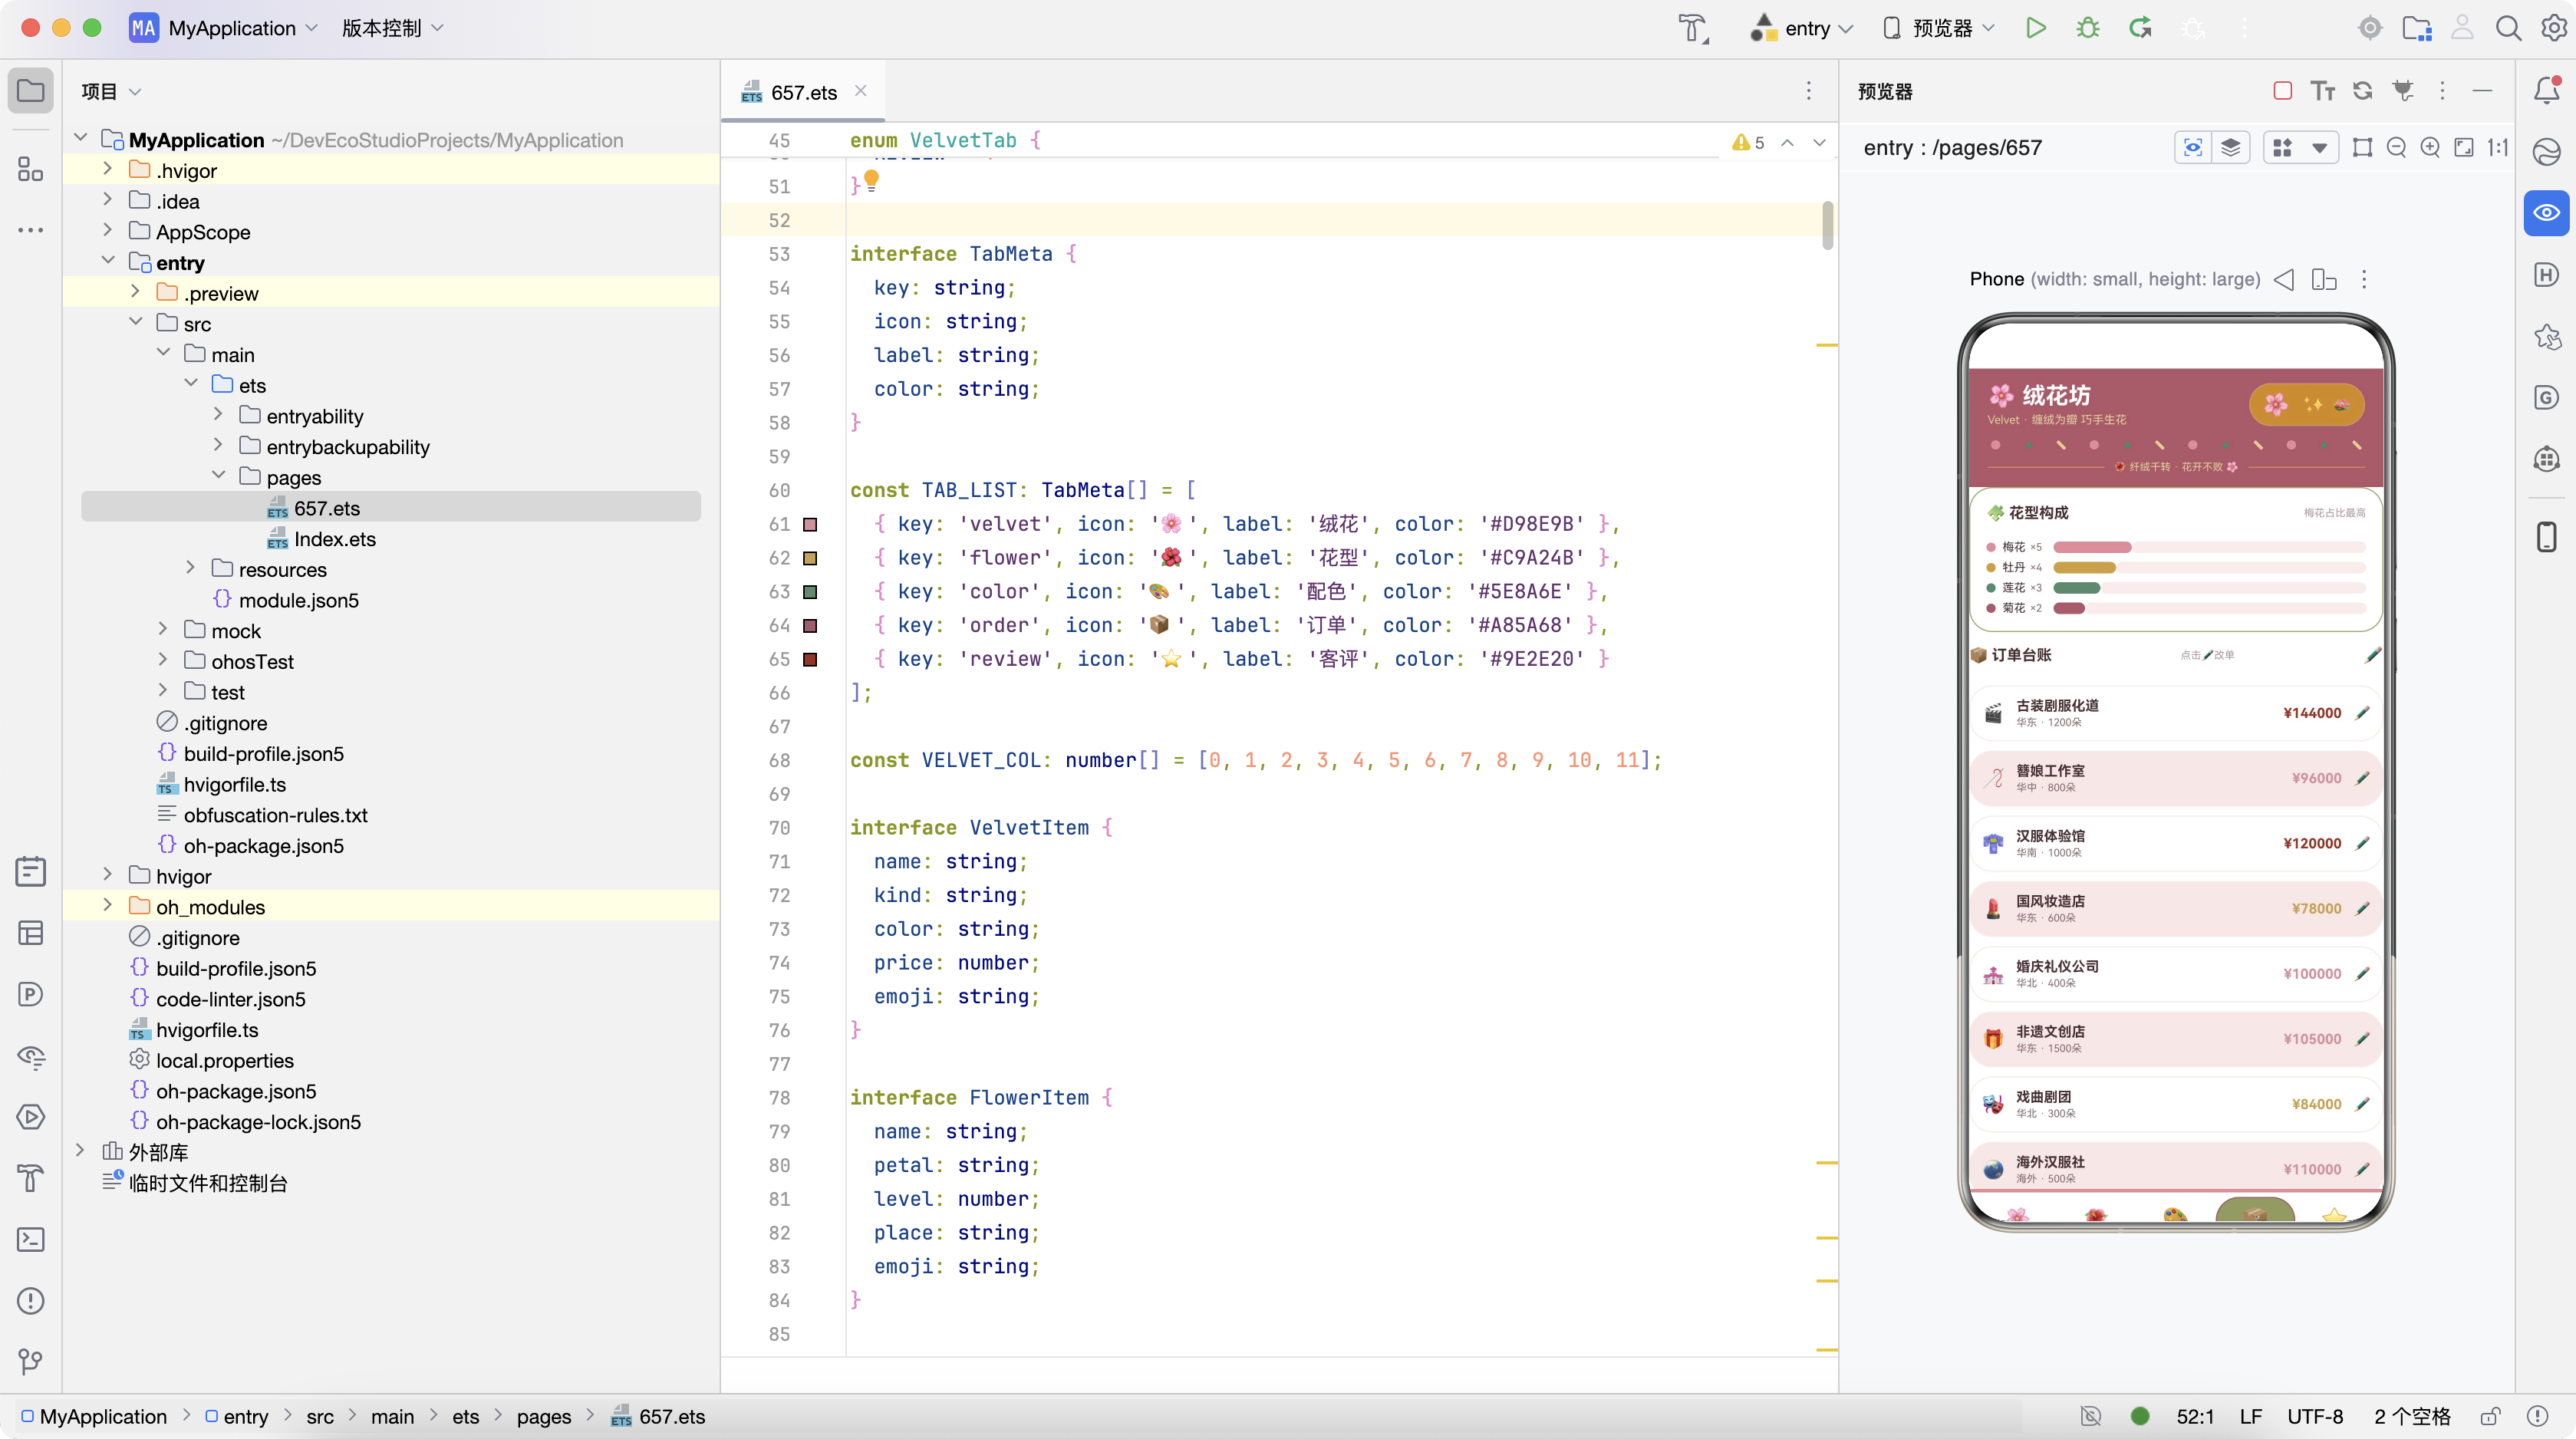Open the notifications bell icon

[x=2546, y=91]
